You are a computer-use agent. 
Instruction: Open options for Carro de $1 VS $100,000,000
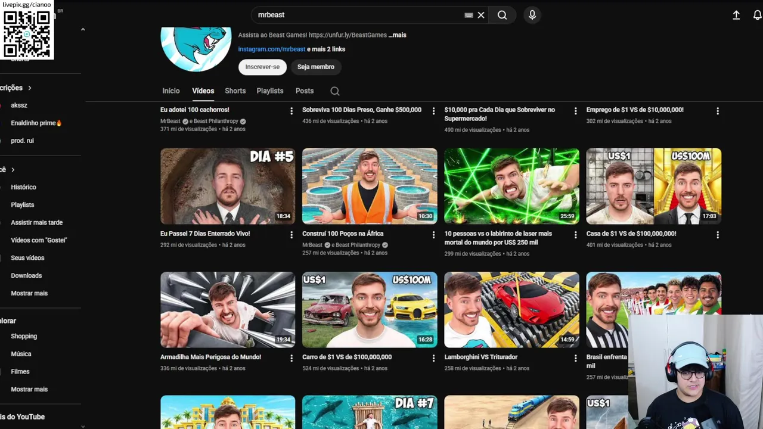coord(433,358)
